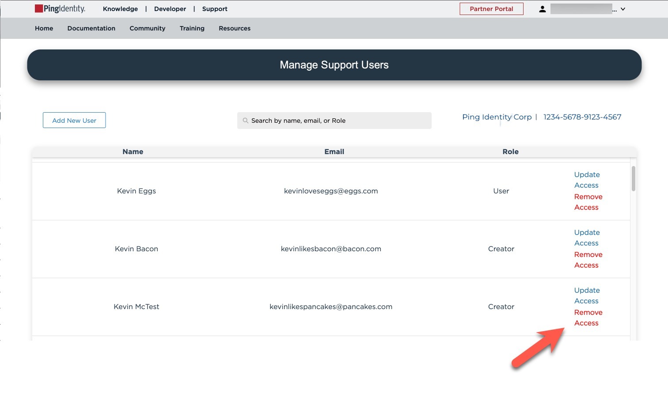Click the Ping Identity Corp link
Screen dimensions: 668x393
tap(497, 117)
